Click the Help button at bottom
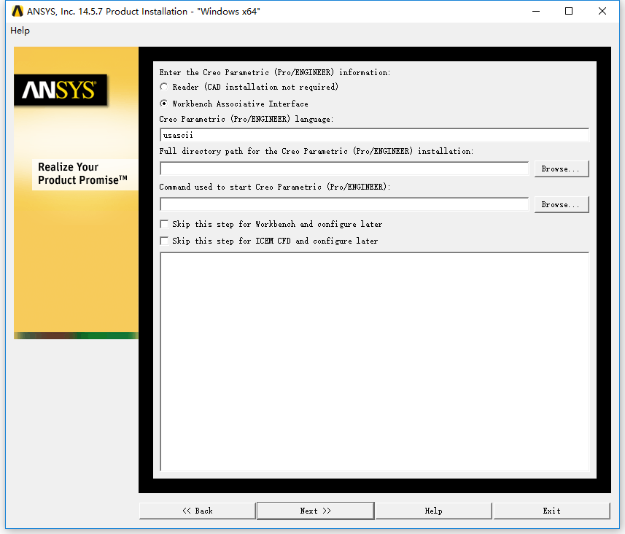 (433, 511)
